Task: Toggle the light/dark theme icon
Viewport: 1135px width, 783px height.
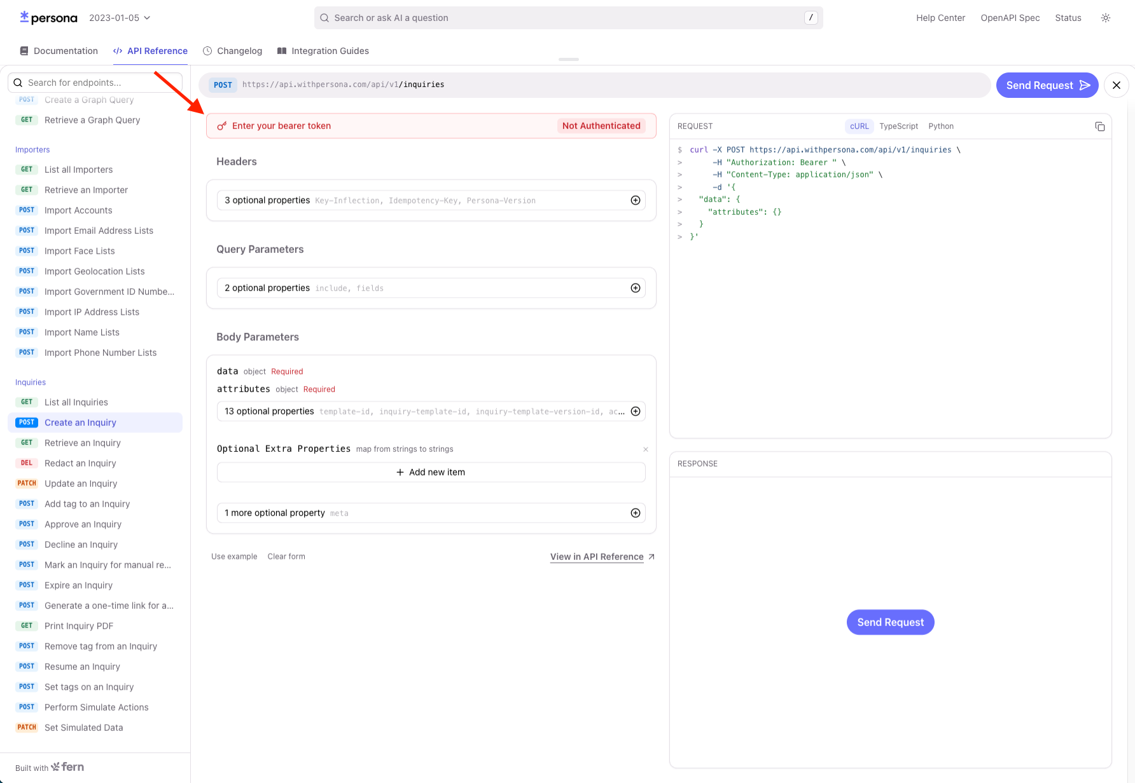Action: (x=1106, y=18)
